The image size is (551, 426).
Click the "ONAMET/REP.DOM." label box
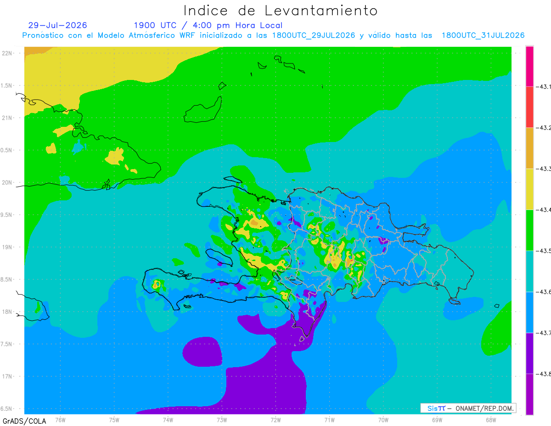click(468, 408)
